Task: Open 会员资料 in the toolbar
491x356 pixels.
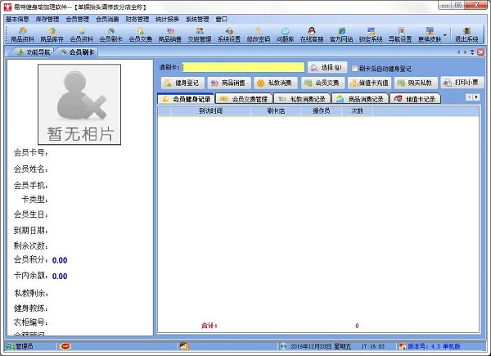Action: 82,34
